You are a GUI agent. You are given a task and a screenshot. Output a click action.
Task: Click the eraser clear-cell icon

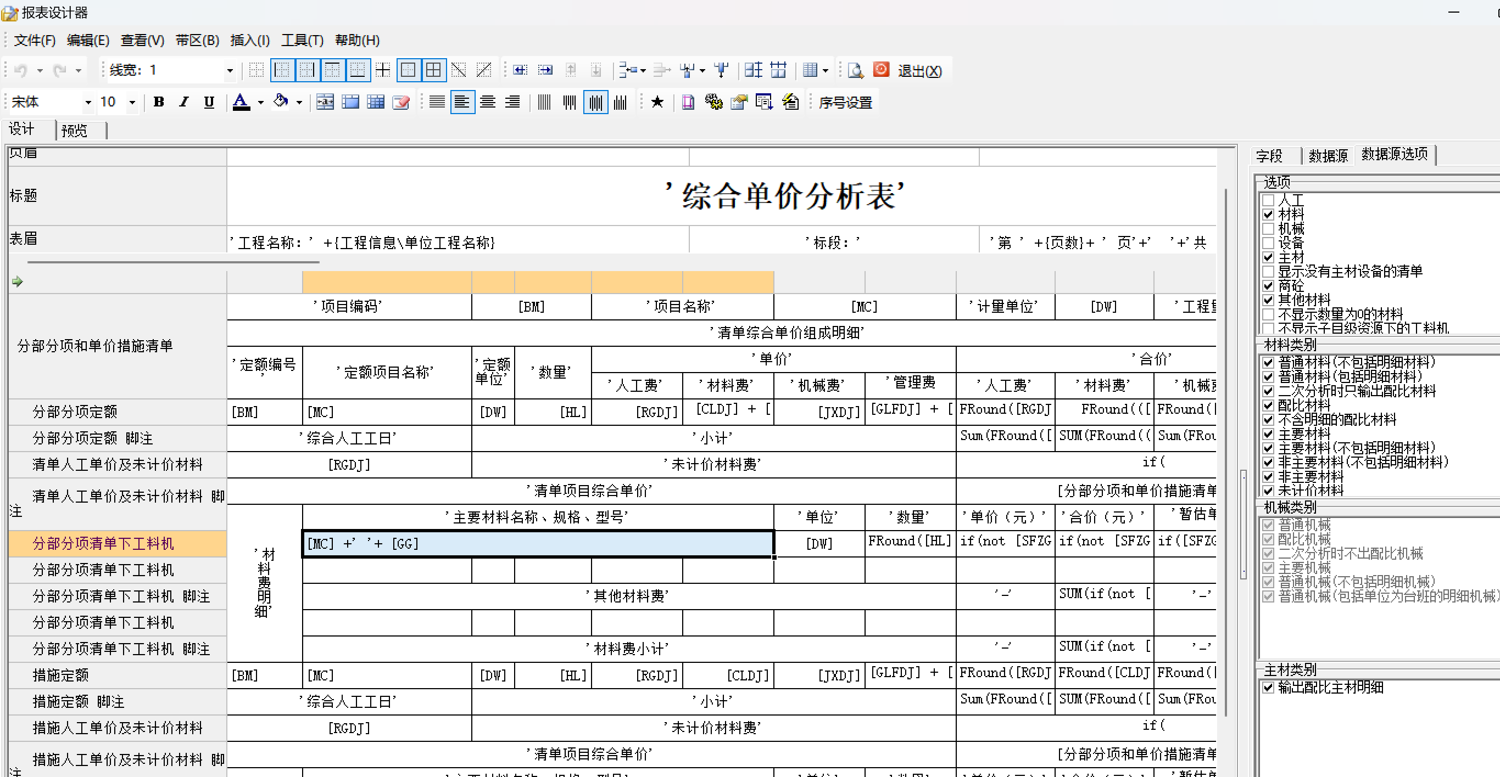point(401,103)
